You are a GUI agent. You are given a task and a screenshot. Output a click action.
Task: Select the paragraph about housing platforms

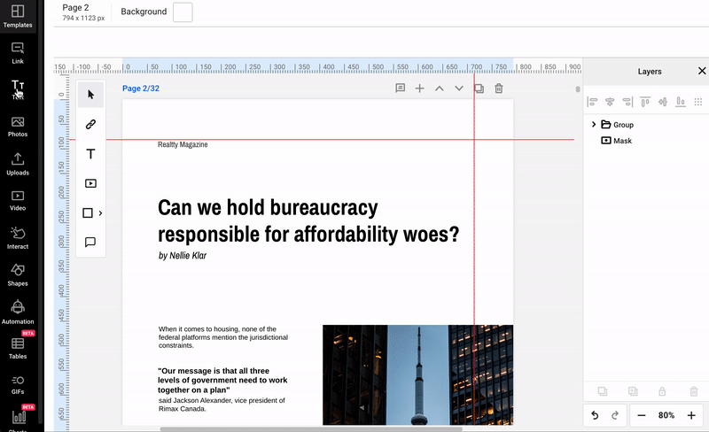(x=223, y=337)
